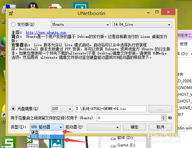Select the 光盘镜像(I) disk image radio button
The height and width of the screenshot is (148, 192).
coord(13,109)
